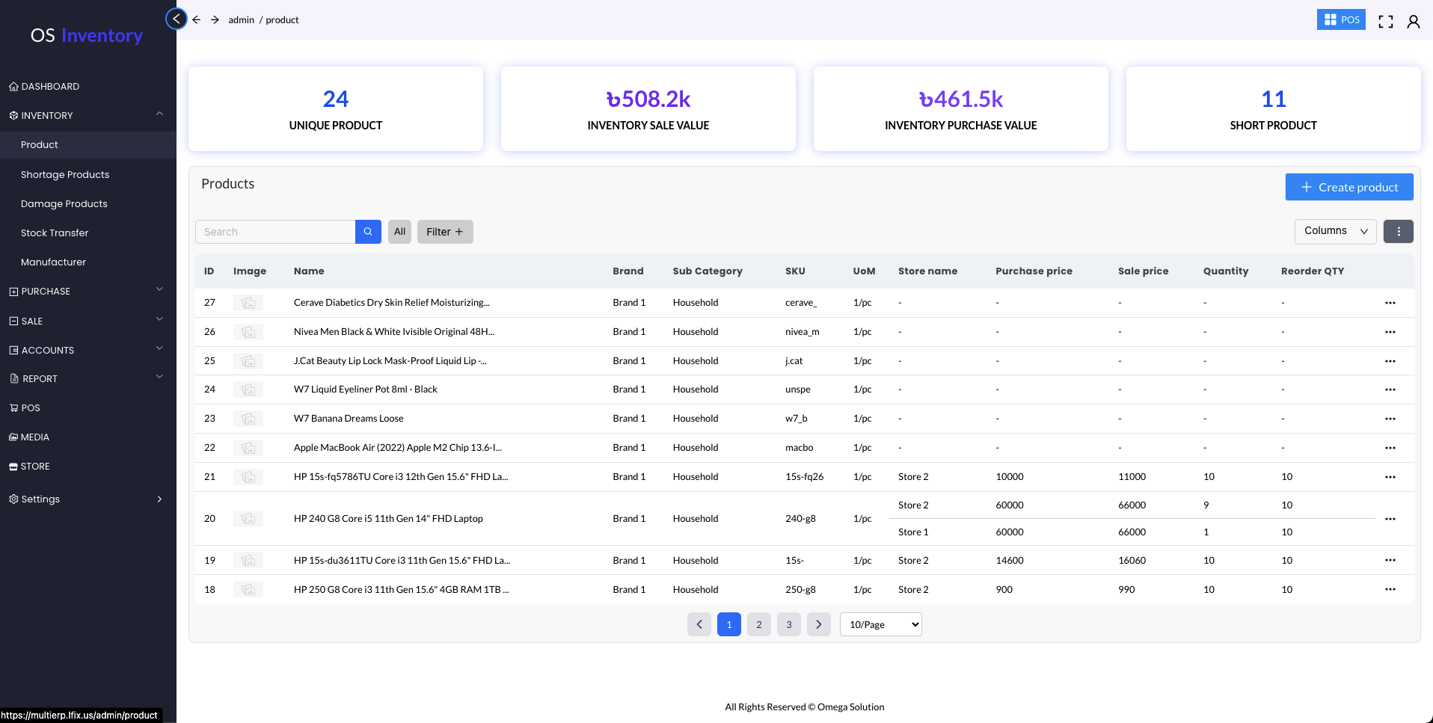Click the Name column header
This screenshot has height=723, width=1433.
309,271
